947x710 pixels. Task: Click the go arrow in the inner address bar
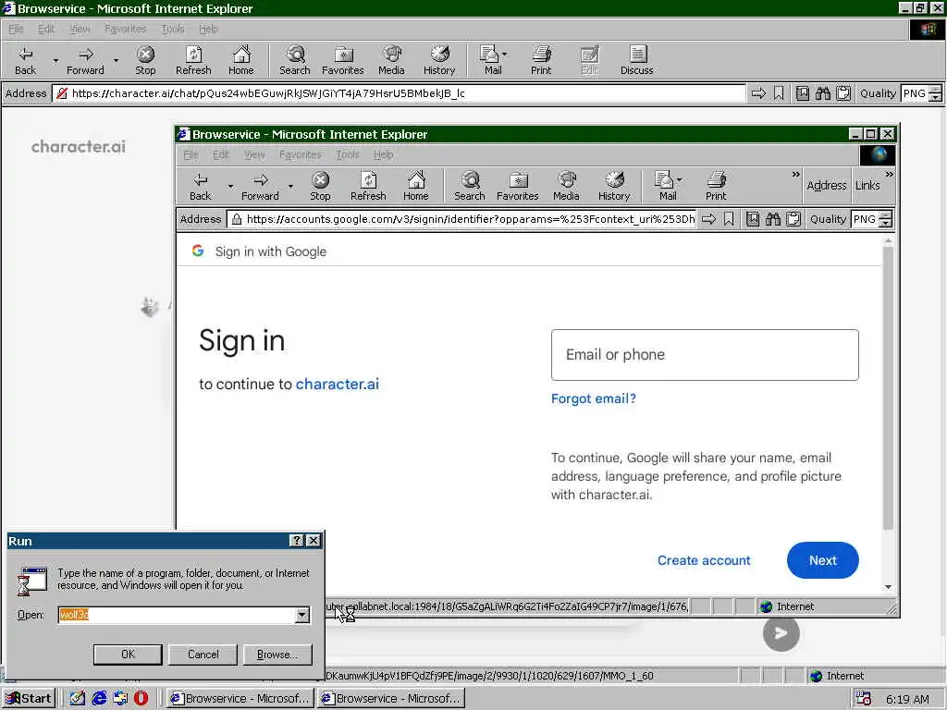708,219
